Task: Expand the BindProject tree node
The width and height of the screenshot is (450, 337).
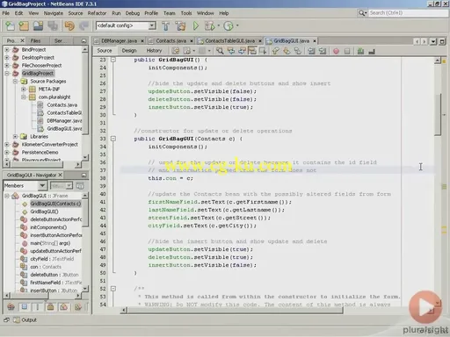Action: [x=7, y=49]
